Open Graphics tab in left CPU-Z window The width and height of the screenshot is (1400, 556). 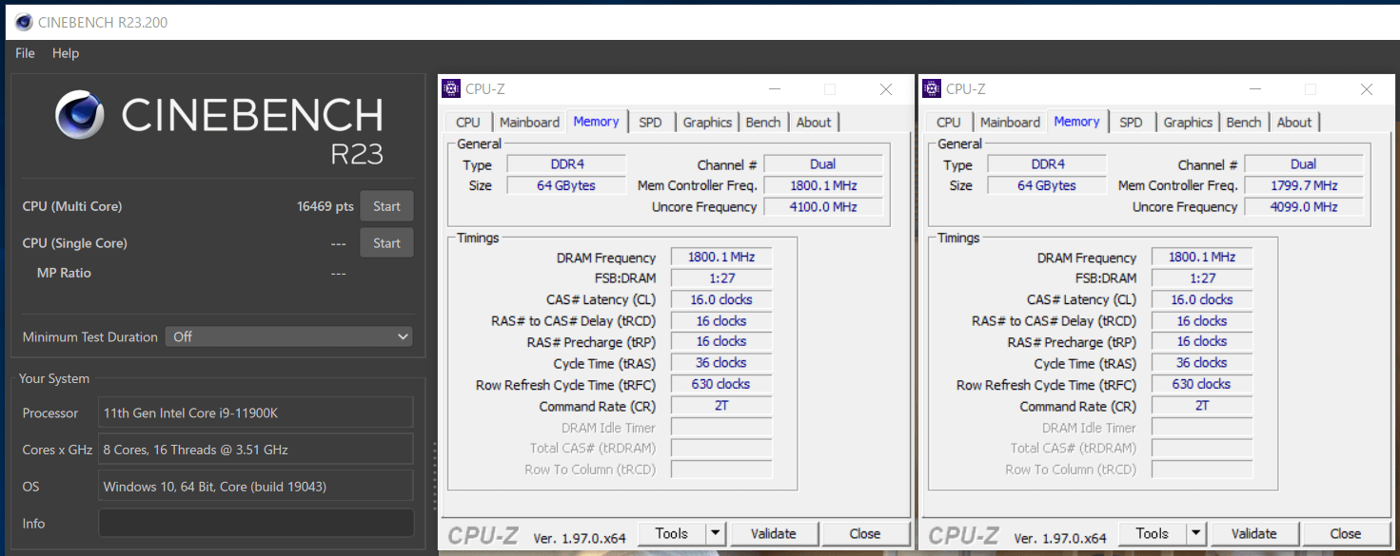pos(707,123)
